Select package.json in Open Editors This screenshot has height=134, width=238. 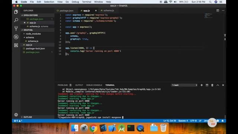[x=36, y=19]
